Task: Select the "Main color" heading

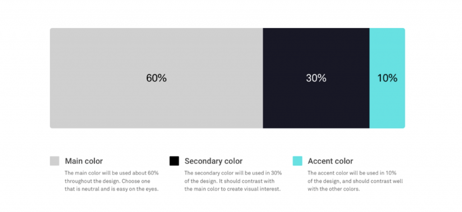Action: click(x=84, y=161)
